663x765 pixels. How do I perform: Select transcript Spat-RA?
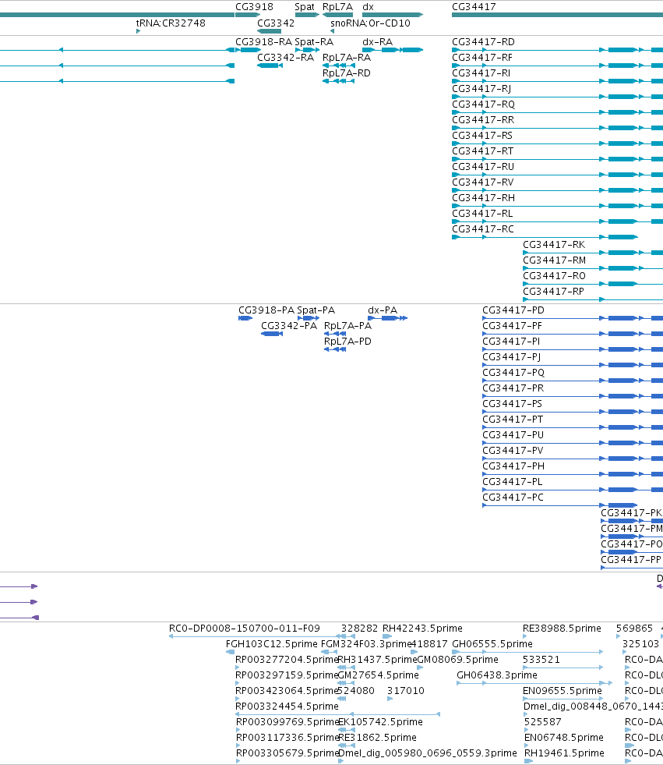[314, 42]
